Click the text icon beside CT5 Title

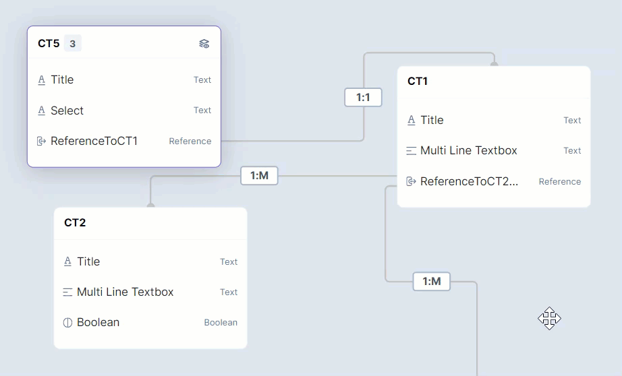click(x=42, y=80)
